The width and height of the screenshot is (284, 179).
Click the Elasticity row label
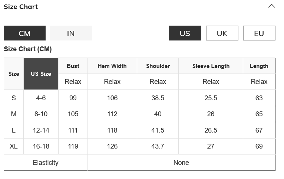click(46, 163)
